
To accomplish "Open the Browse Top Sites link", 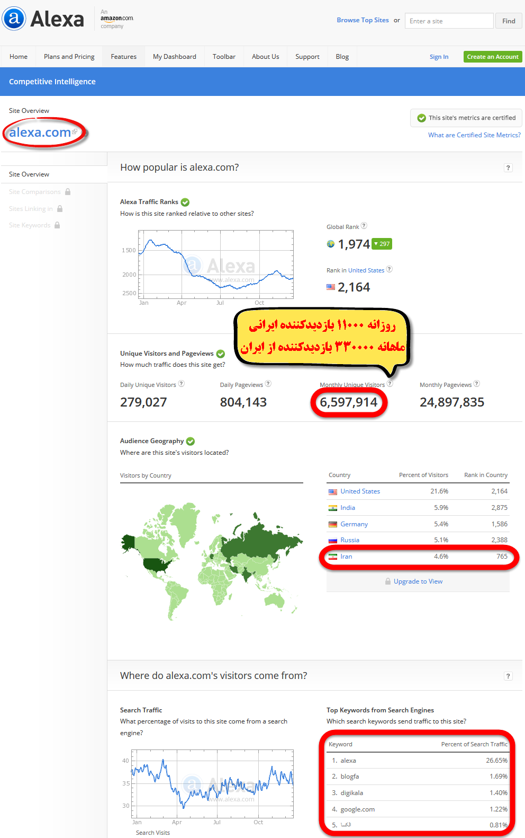I will coord(363,20).
